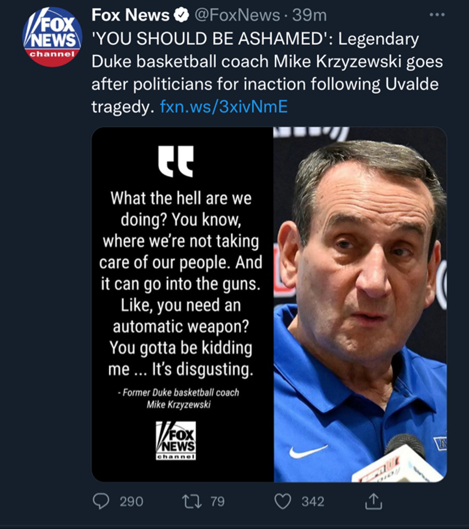The image size is (469, 529).
Task: Click the reply speech bubble icon
Action: point(101,501)
